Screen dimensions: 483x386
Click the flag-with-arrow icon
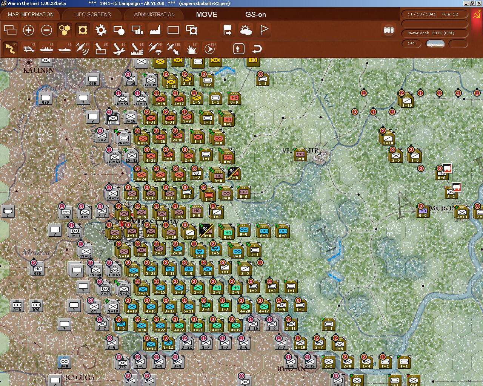[228, 30]
